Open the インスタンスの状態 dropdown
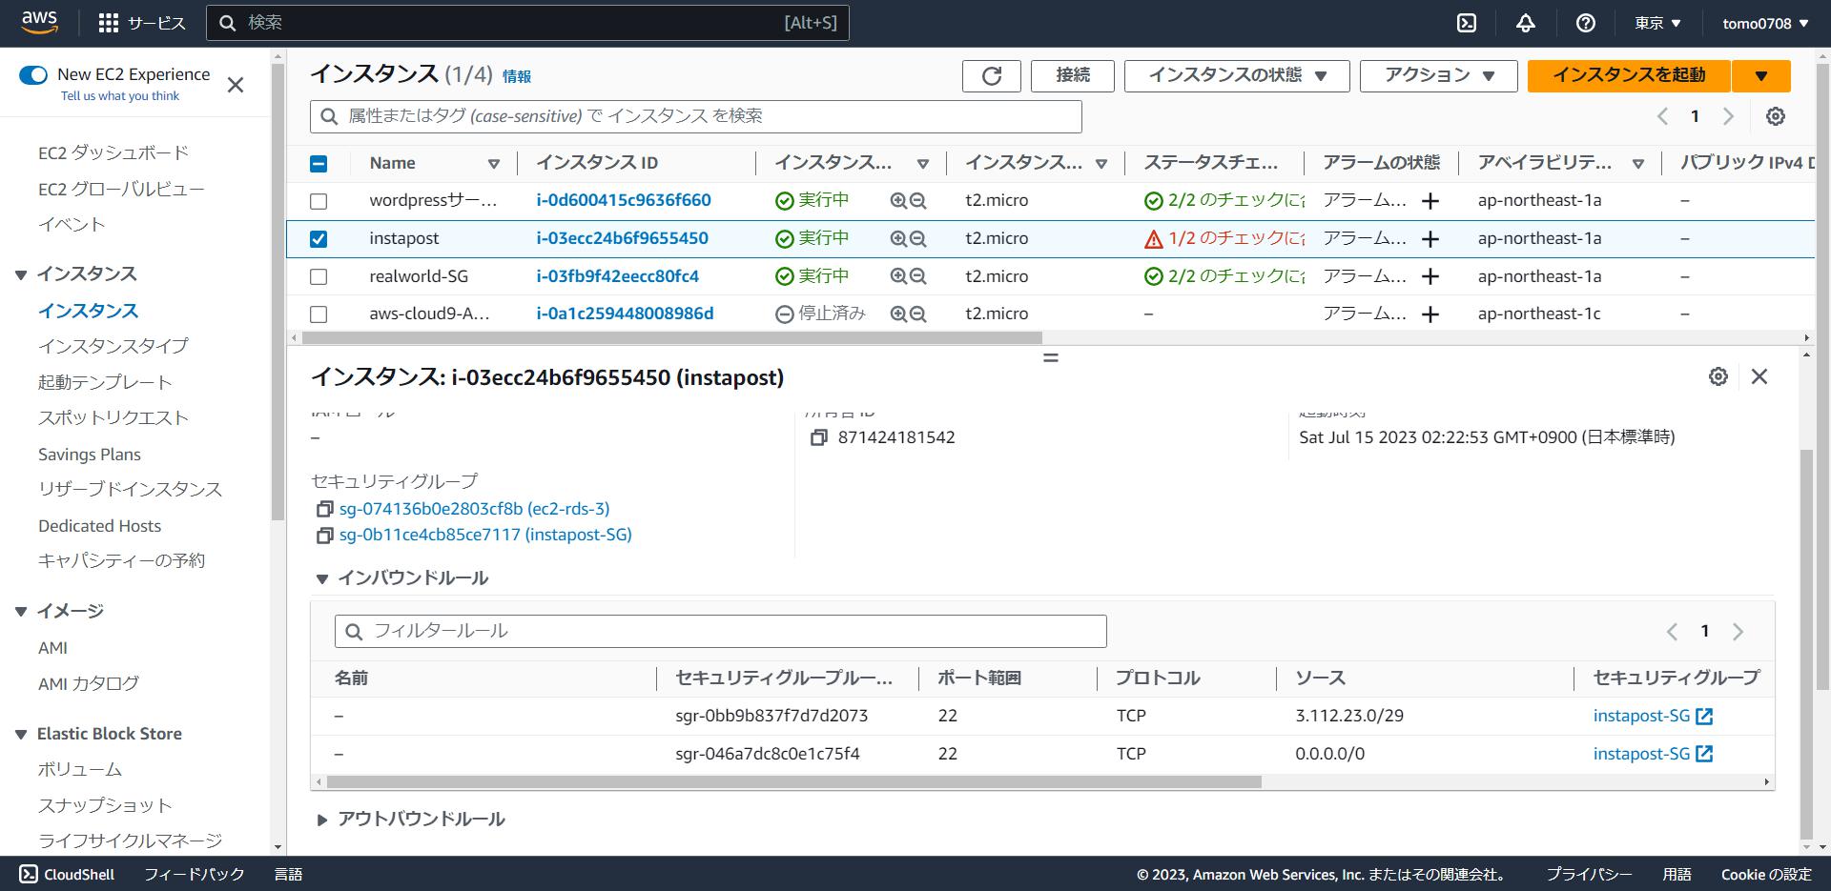The image size is (1831, 891). tap(1236, 76)
